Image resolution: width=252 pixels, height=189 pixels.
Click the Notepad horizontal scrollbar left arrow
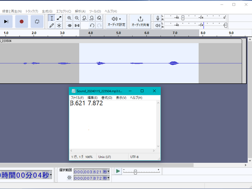(x=71, y=151)
